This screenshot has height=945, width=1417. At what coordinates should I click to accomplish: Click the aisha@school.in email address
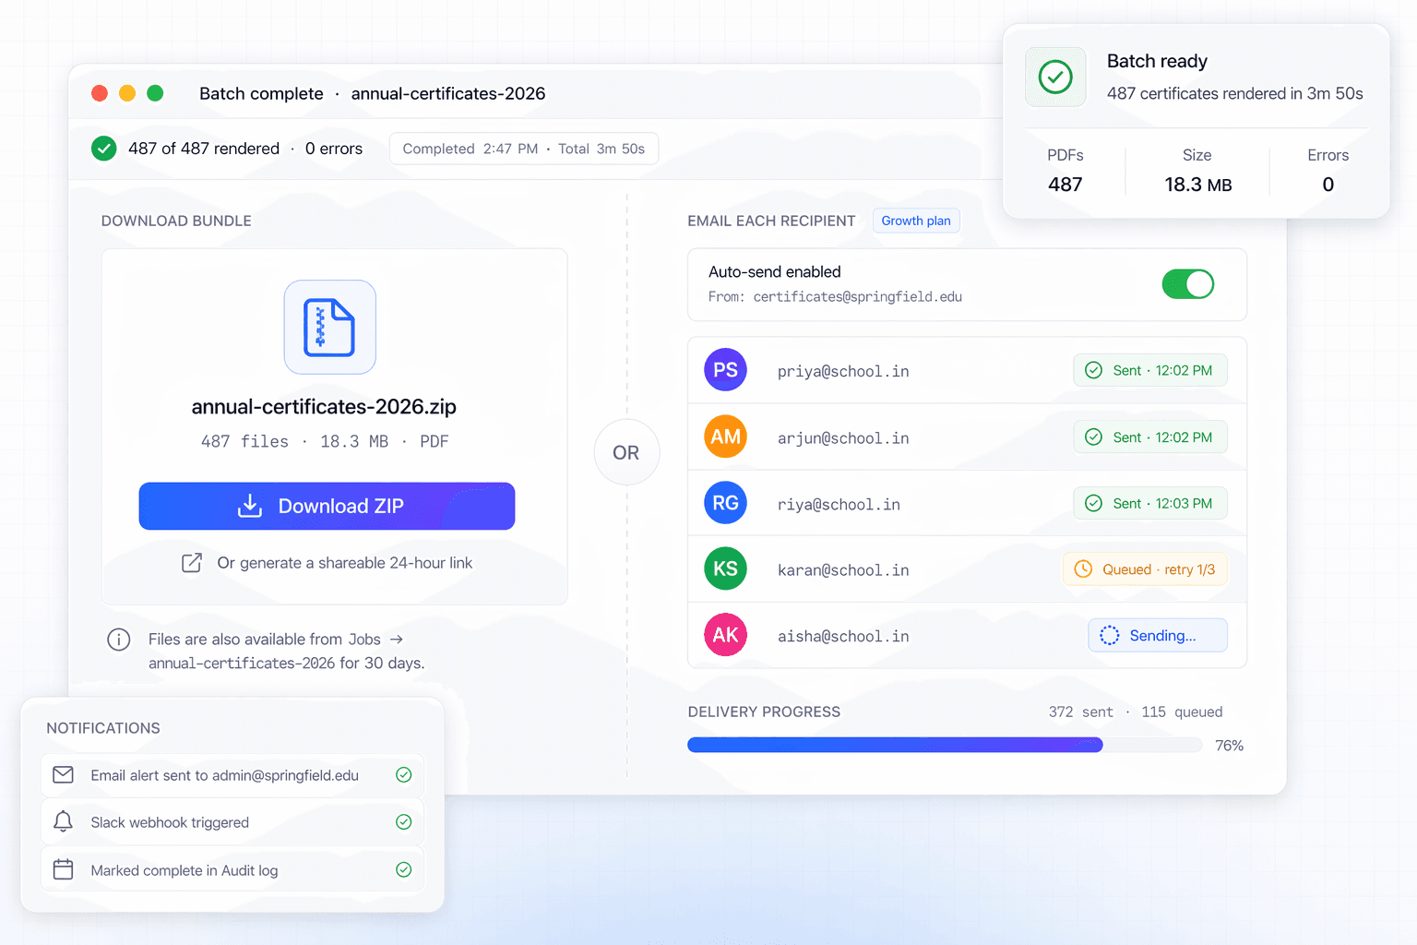pyautogui.click(x=843, y=637)
